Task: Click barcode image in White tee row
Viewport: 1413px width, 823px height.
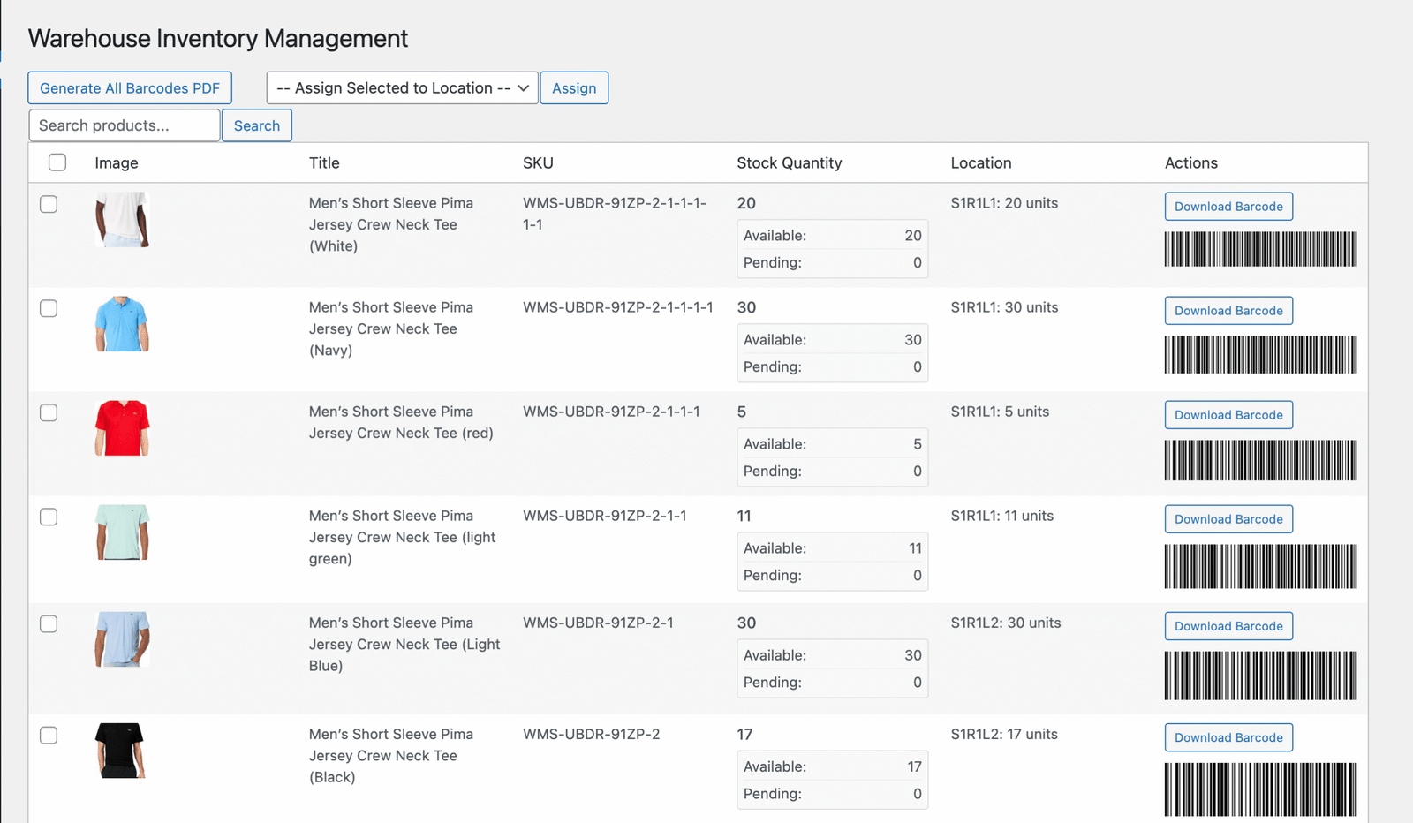Action: point(1260,249)
